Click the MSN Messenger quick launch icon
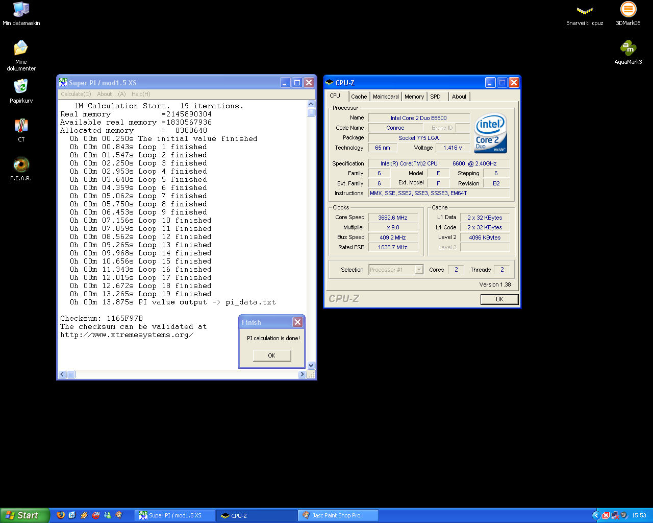 (x=108, y=515)
